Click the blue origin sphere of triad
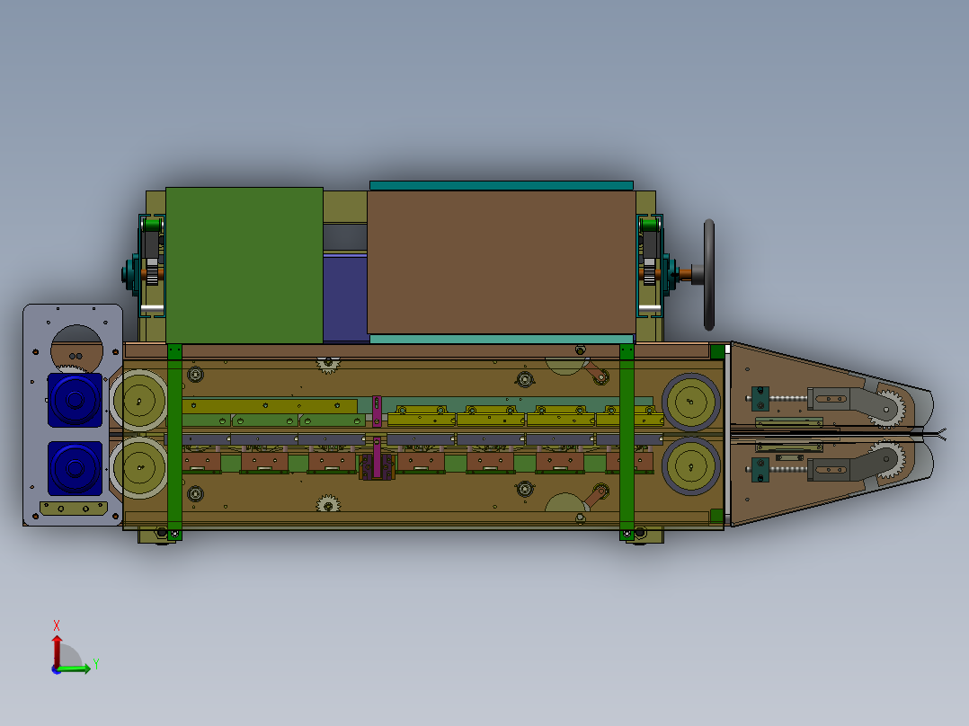This screenshot has width=969, height=726. coord(57,669)
